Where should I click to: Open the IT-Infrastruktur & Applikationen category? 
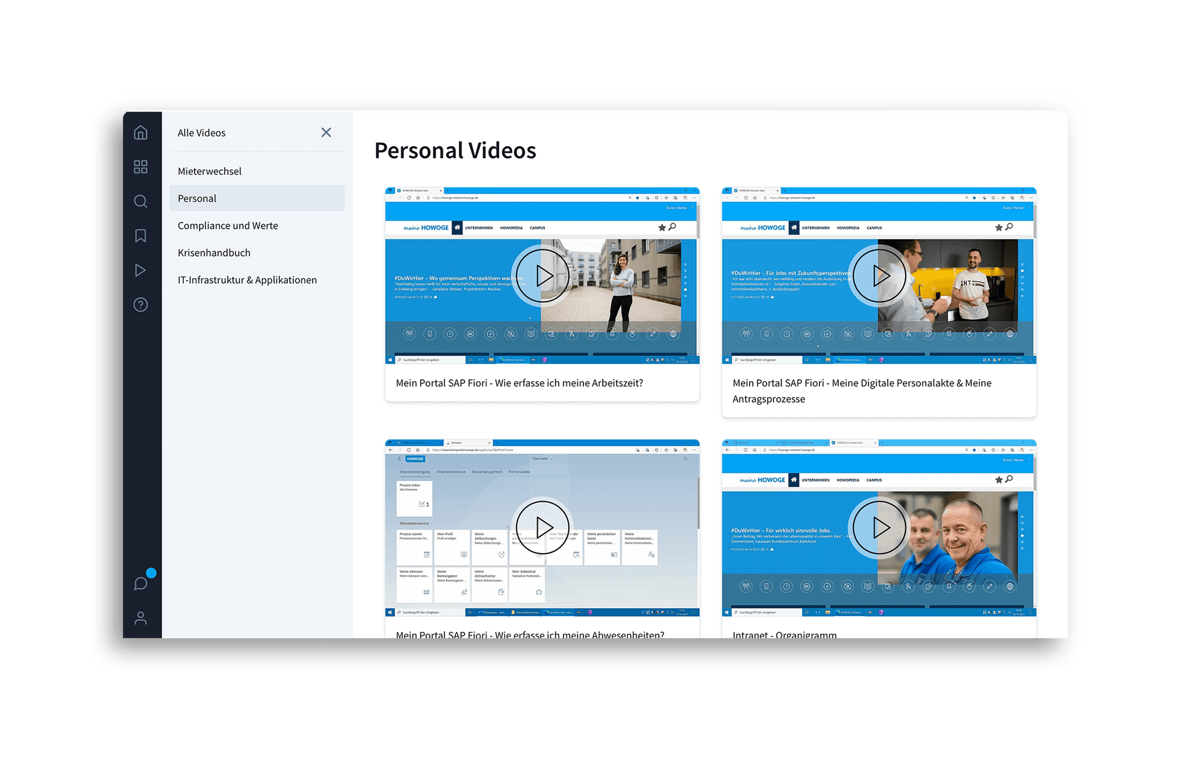pyautogui.click(x=247, y=280)
